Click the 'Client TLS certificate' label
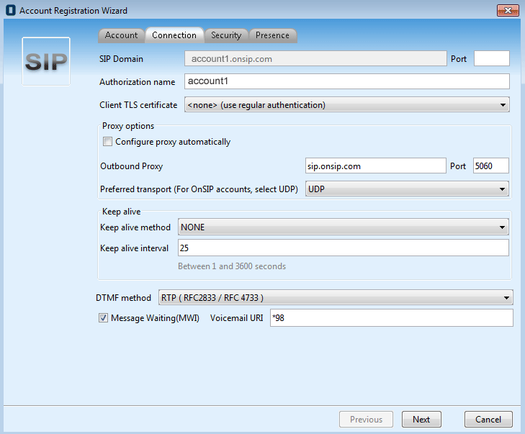 point(138,105)
